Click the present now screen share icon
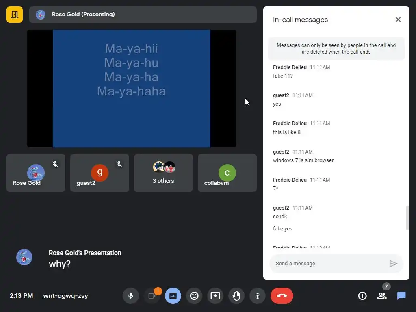This screenshot has height=312, width=416. 215,296
